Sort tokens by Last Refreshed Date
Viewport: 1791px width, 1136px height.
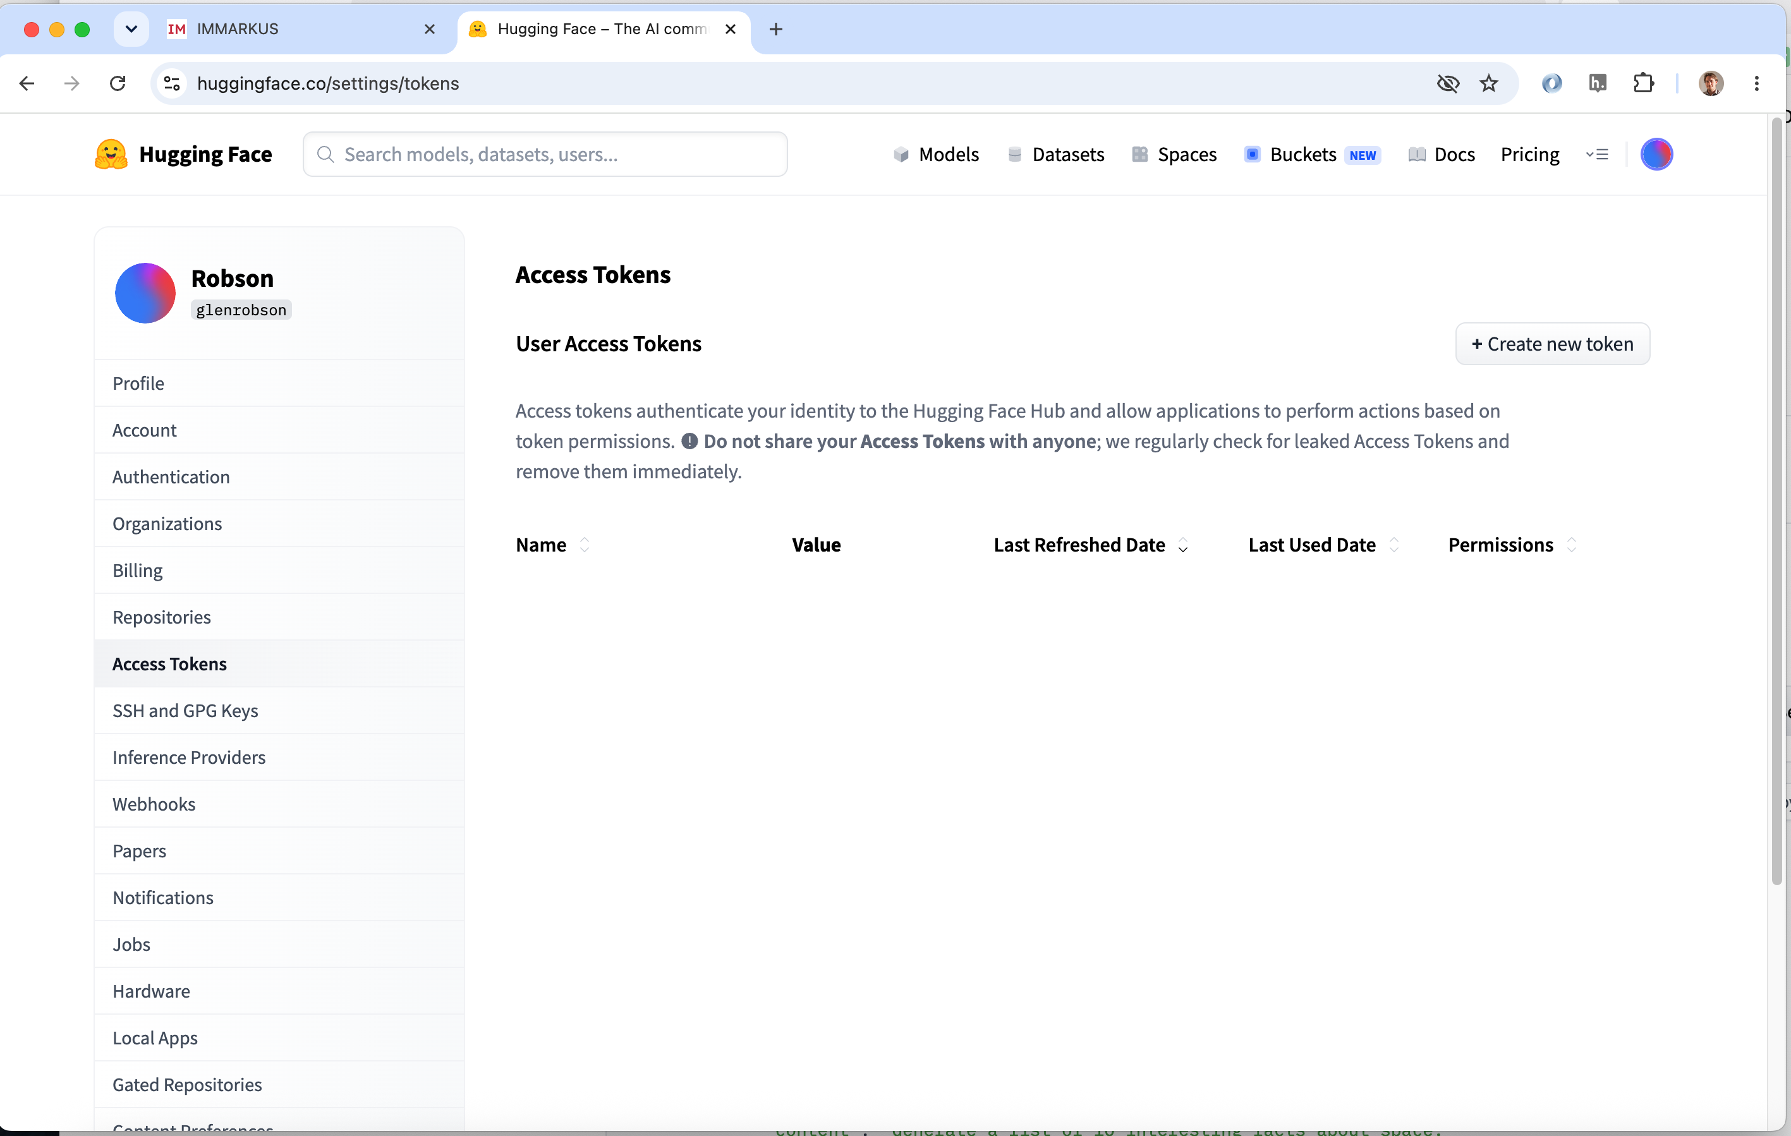[1182, 545]
